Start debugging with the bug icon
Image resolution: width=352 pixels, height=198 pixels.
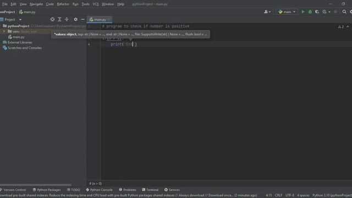point(310,12)
